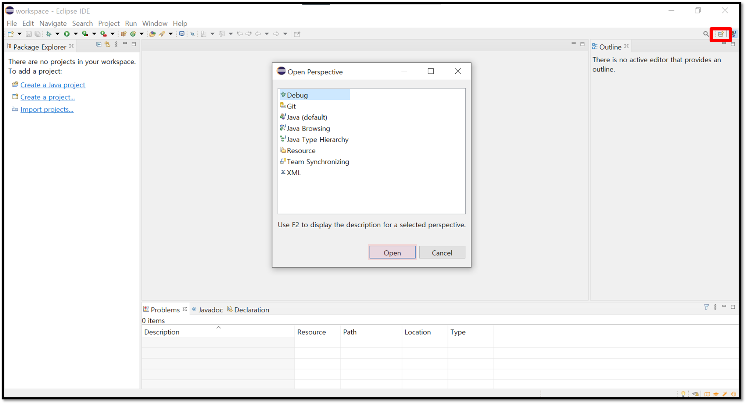Select Java (default) perspective
746x404 pixels.
point(304,117)
